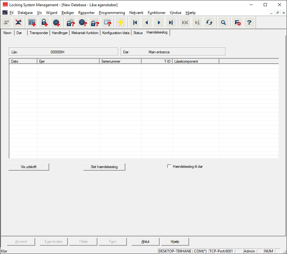Viewport: 287px width, 254px height.
Task: Click the refresh arrows toolbar icon
Action: [209, 23]
